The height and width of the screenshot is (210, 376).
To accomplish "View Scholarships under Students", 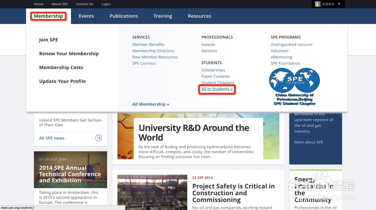I will click(213, 70).
